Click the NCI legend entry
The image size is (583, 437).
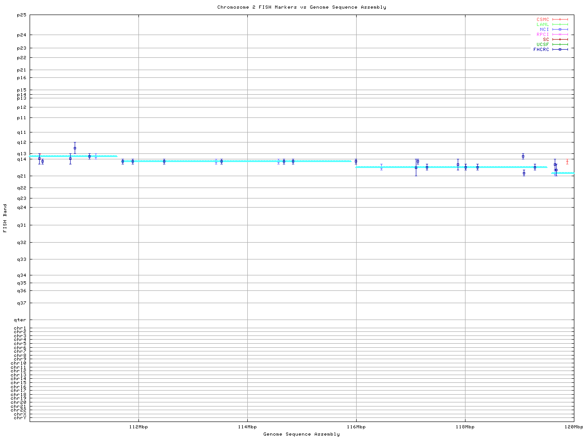(x=544, y=30)
